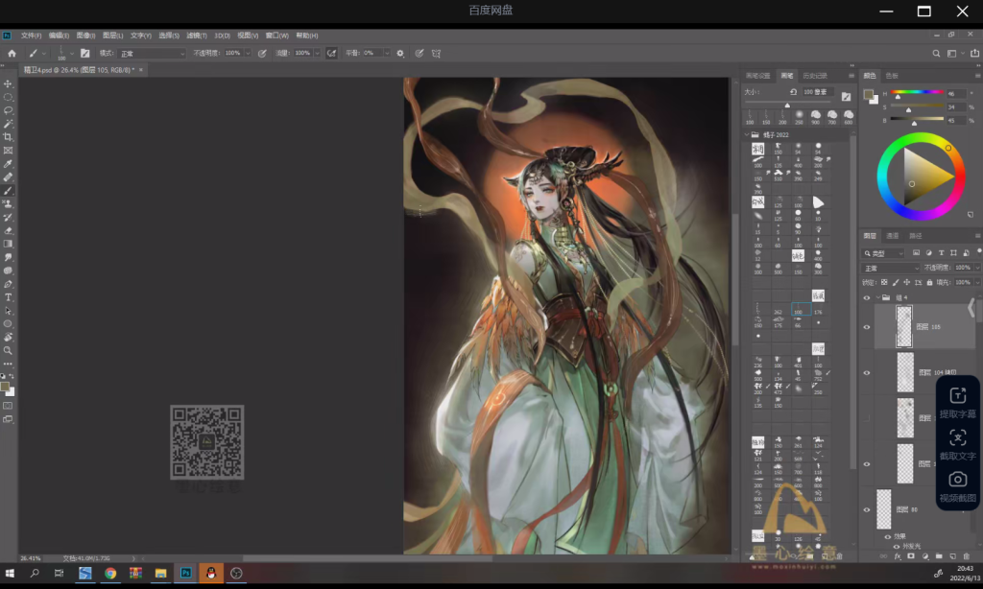Select the Move tool in the toolbar
The width and height of the screenshot is (983, 589).
(8, 84)
